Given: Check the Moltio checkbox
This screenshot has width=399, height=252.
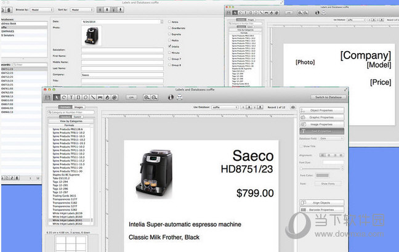Looking at the screenshot, I should (x=169, y=40).
